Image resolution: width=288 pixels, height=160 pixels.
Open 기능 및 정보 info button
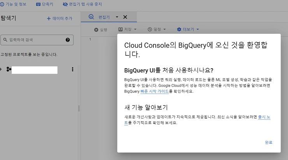coord(13,4)
